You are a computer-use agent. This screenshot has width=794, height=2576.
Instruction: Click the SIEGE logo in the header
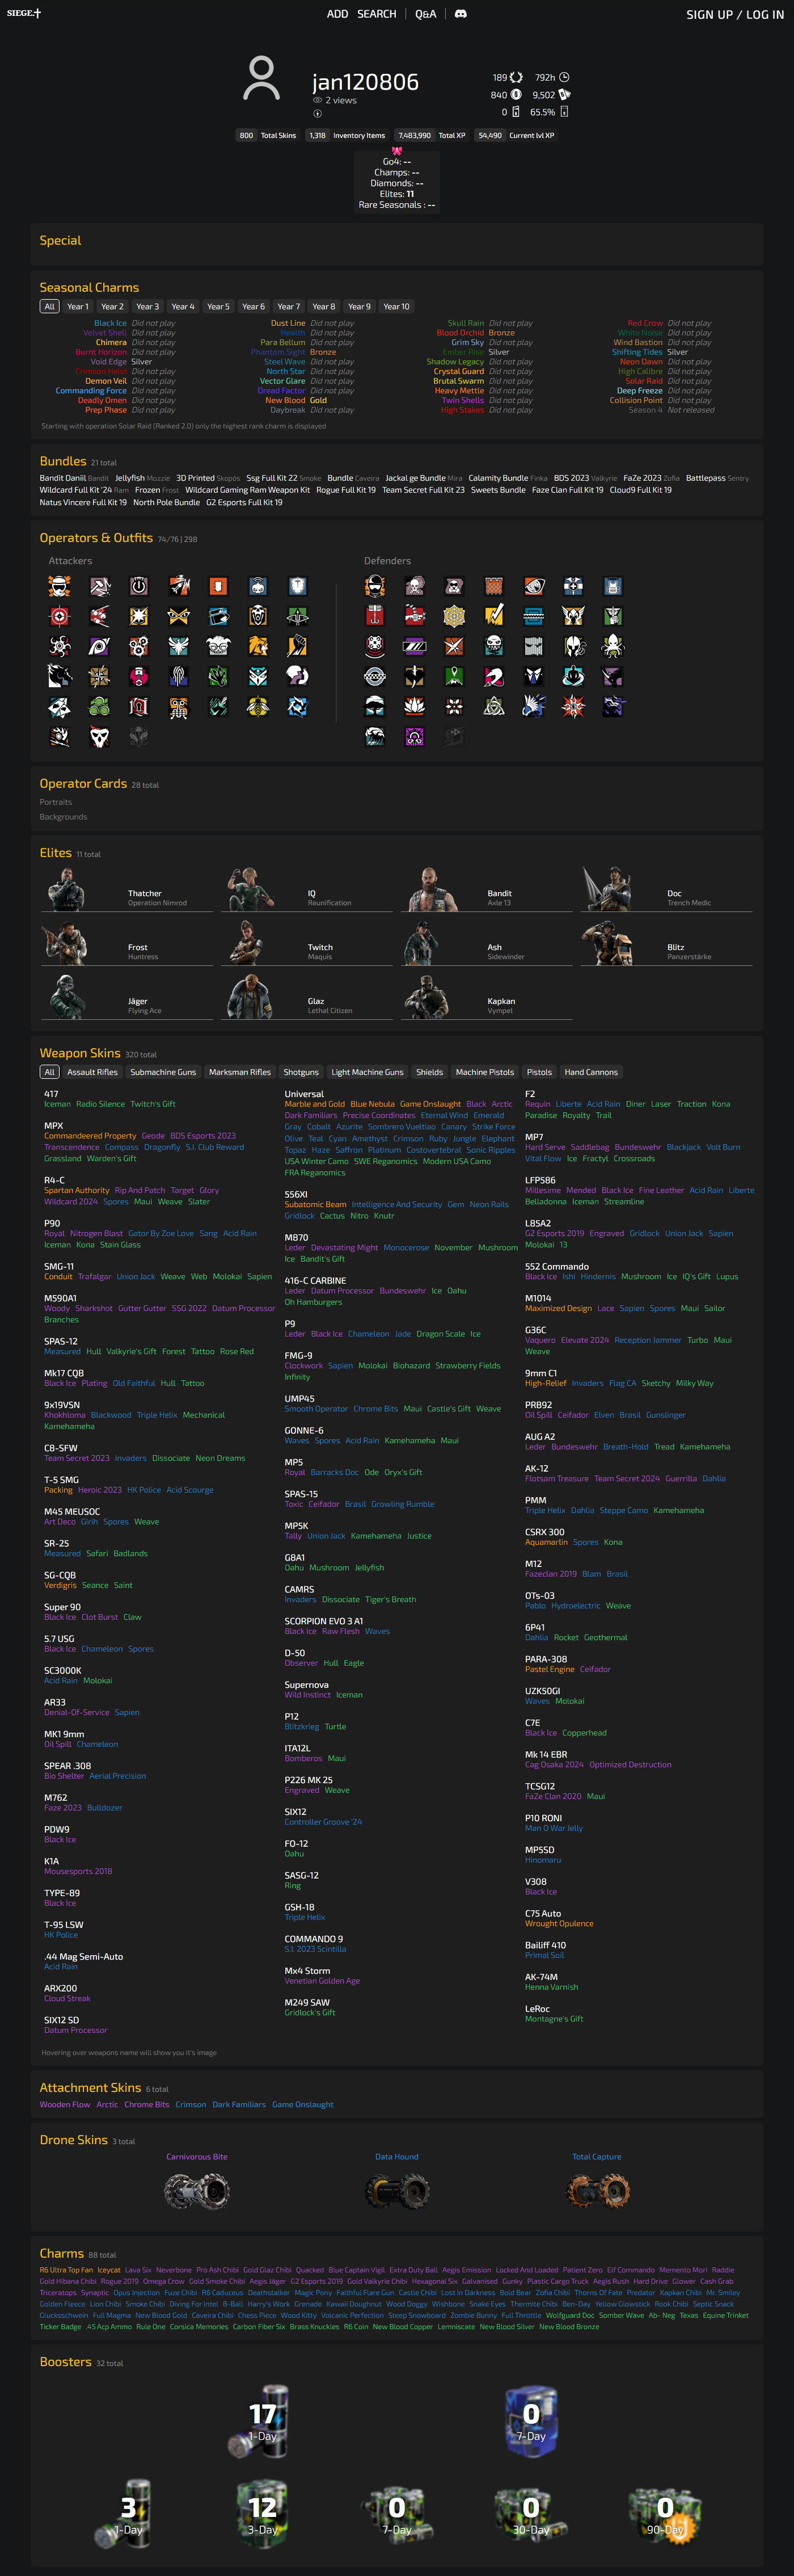24,14
